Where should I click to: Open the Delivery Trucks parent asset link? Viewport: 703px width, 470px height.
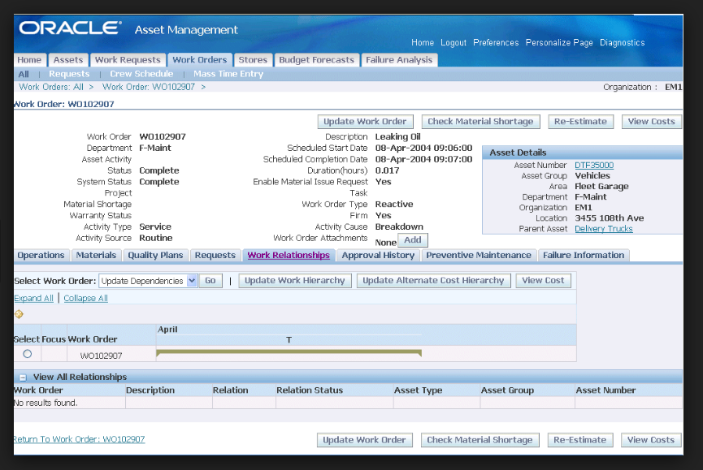pyautogui.click(x=605, y=229)
